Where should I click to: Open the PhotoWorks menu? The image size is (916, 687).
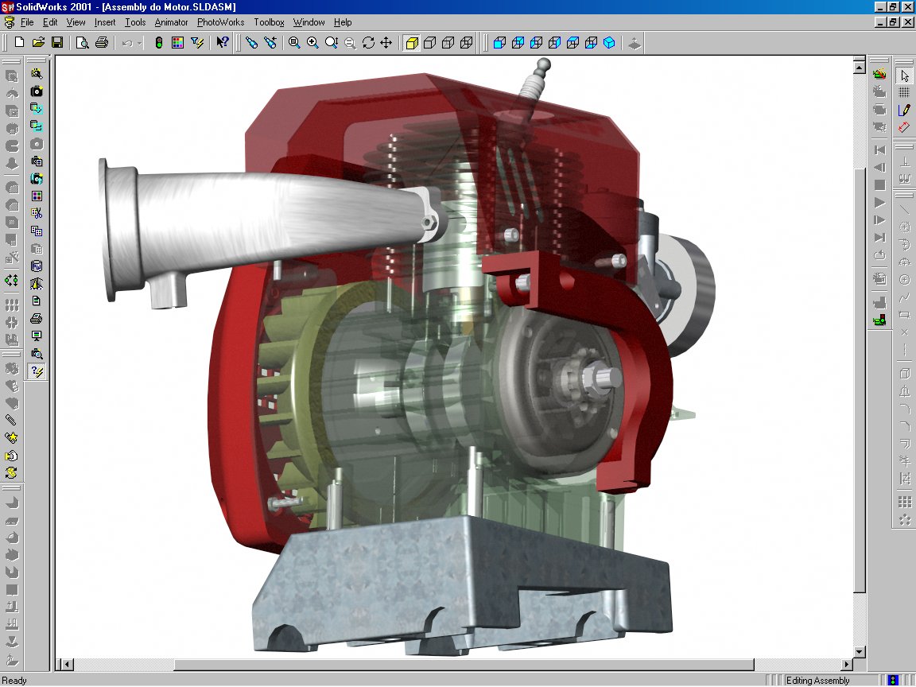(220, 22)
